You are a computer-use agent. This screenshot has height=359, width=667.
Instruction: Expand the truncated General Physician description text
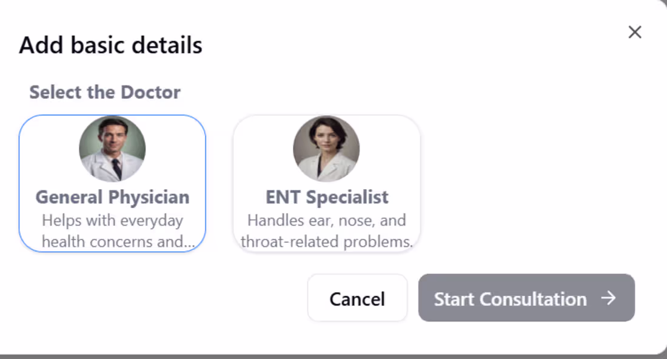(113, 231)
